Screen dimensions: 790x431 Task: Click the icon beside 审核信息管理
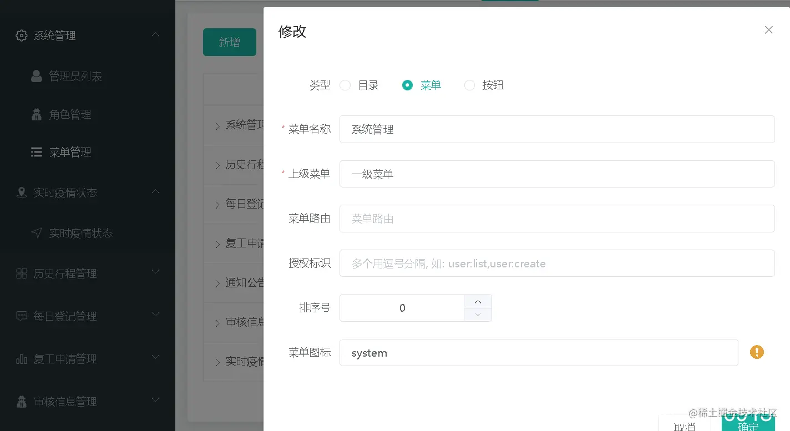point(22,402)
